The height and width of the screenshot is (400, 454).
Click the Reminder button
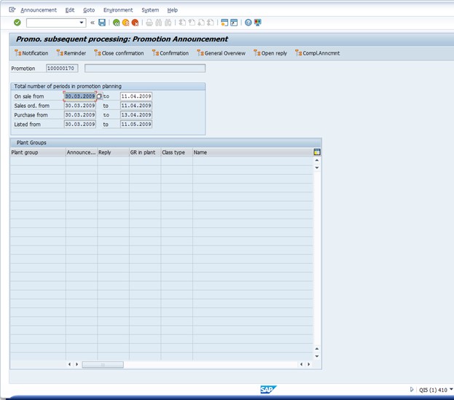pos(71,53)
